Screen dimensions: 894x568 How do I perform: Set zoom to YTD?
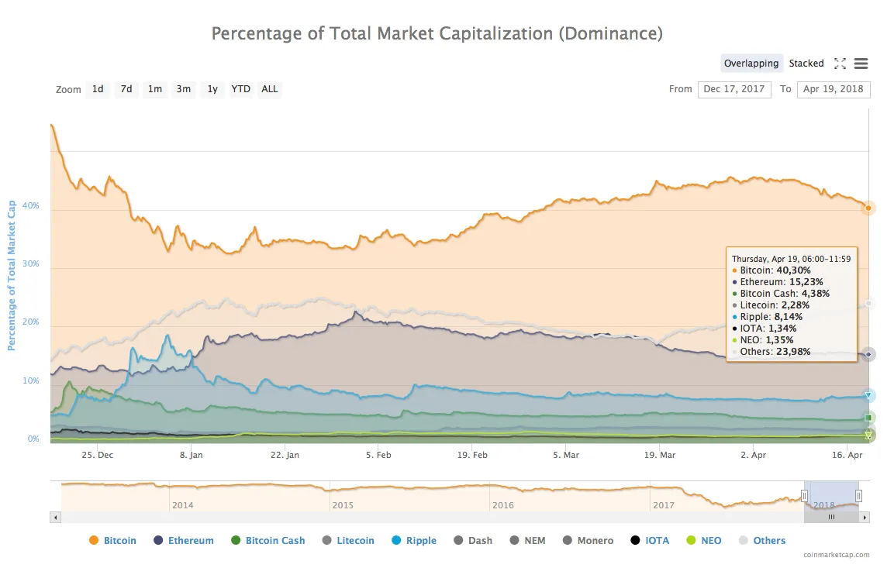pyautogui.click(x=240, y=89)
